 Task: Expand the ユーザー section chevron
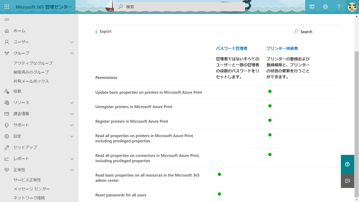(72, 42)
